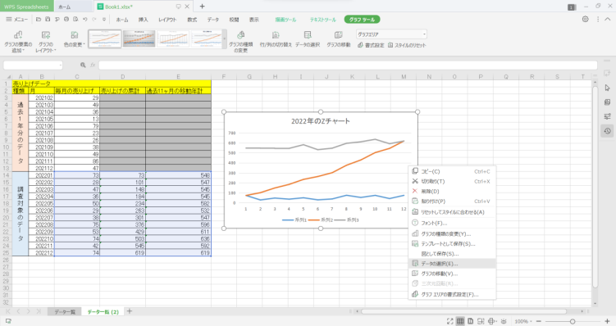Viewport: 616px width, 326px height.
Task: Click the 書式設定 button
Action: point(371,45)
